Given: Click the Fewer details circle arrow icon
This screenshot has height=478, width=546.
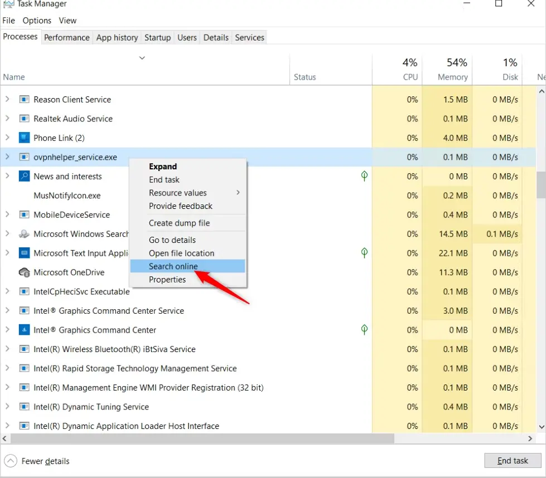Looking at the screenshot, I should coord(11,461).
